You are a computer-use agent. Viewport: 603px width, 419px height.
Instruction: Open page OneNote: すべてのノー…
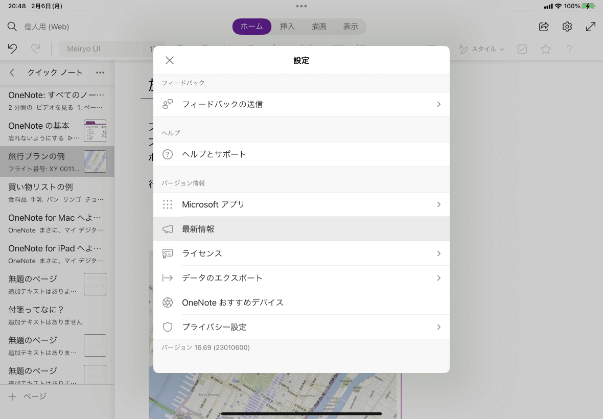pyautogui.click(x=57, y=100)
